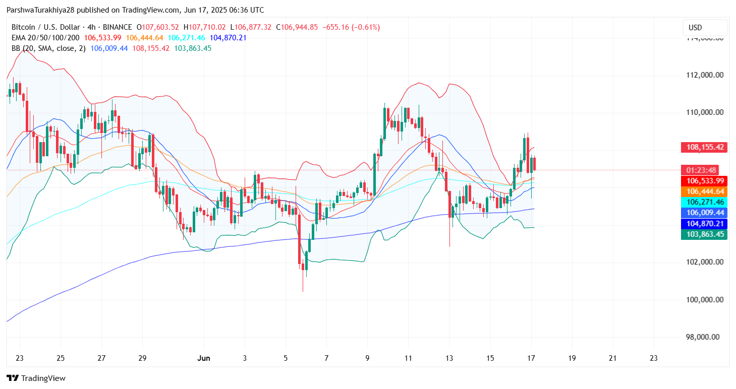
Task: Click the BB lower value 103,863.45 in legend
Action: [193, 48]
